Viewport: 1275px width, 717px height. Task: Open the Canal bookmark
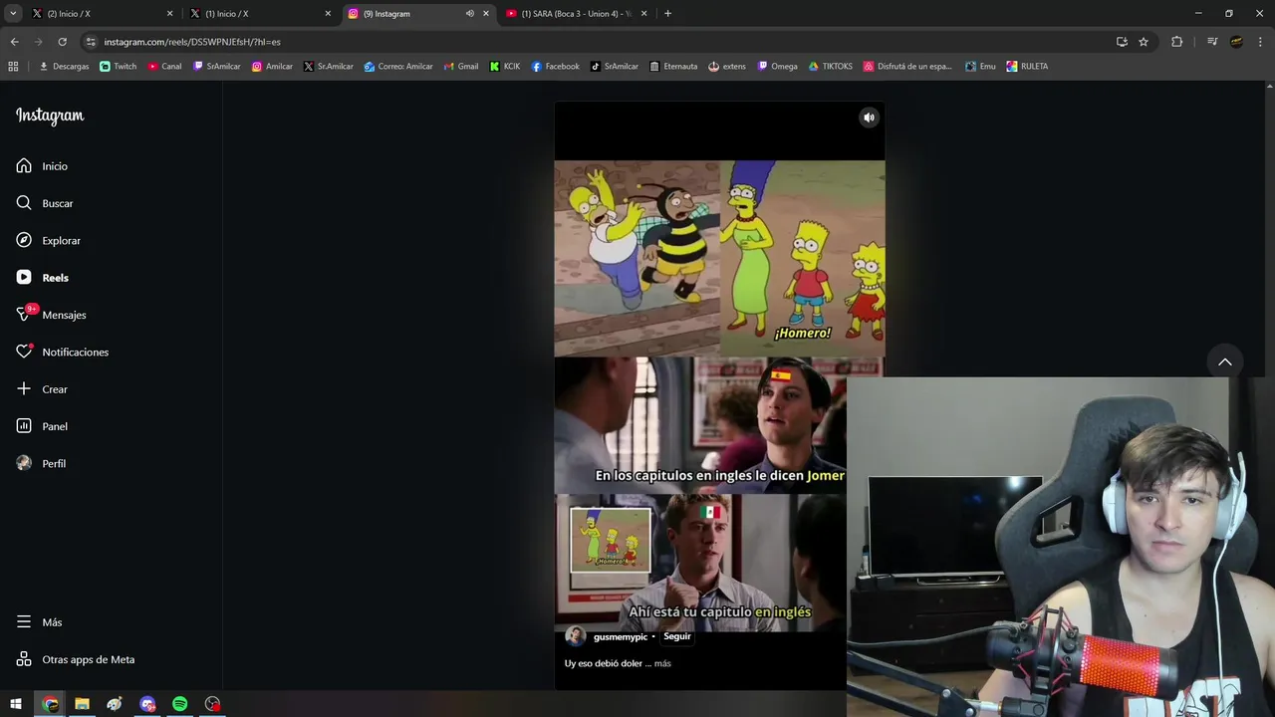pyautogui.click(x=164, y=67)
